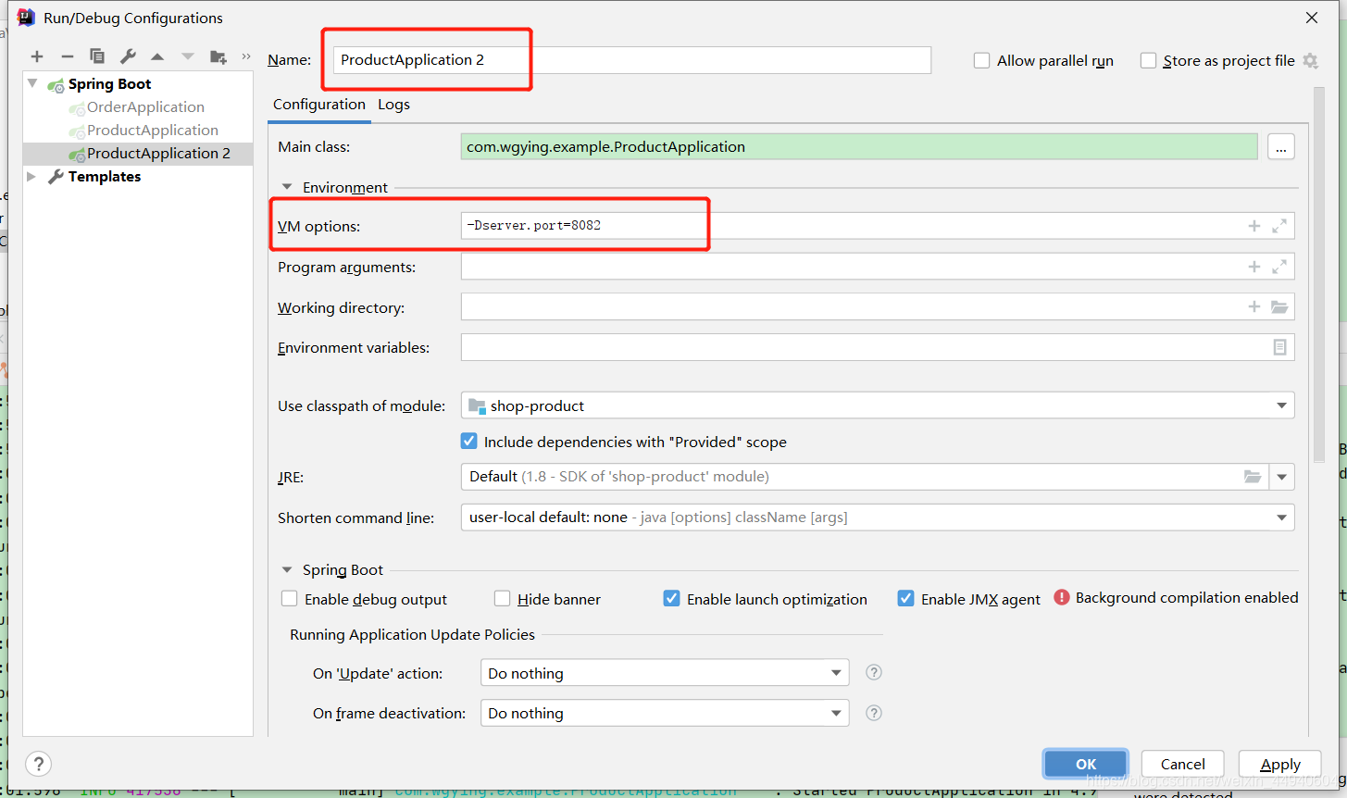Screen dimensions: 1347x798
Task: Click the Apply button
Action: coord(1280,764)
